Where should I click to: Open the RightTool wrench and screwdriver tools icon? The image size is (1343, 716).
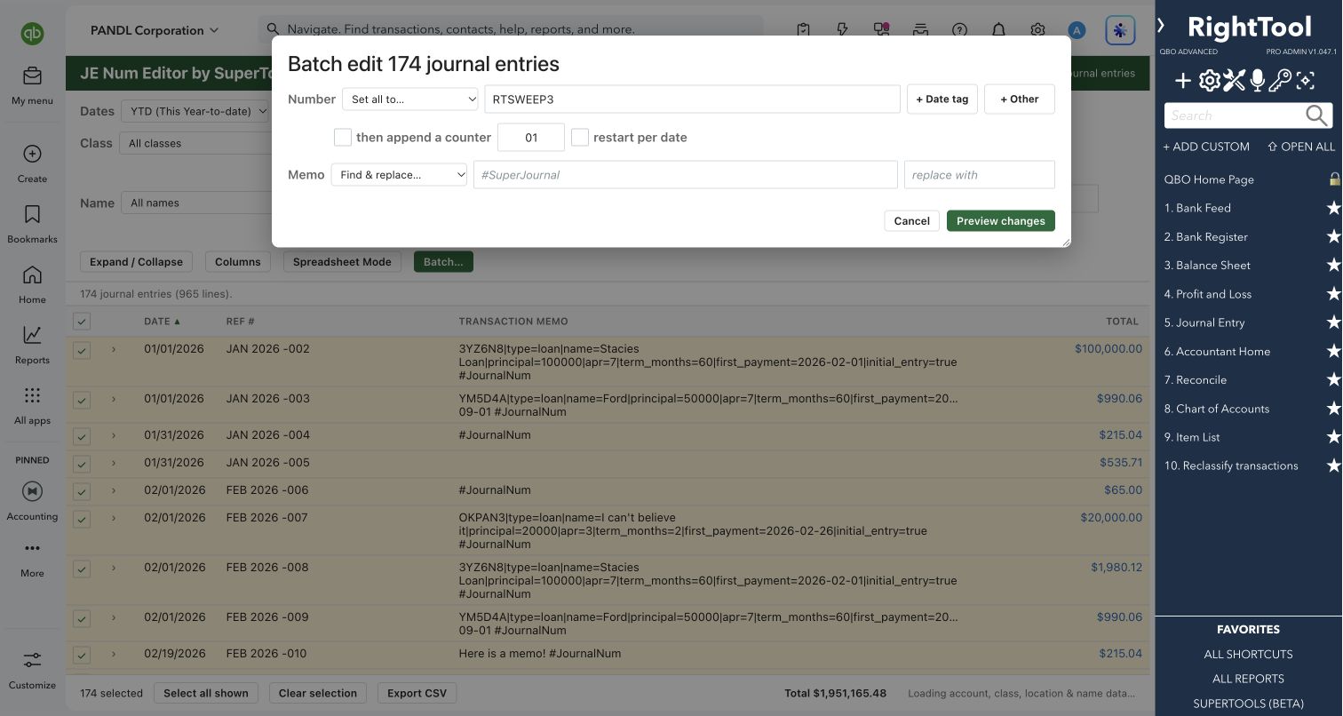tap(1234, 82)
